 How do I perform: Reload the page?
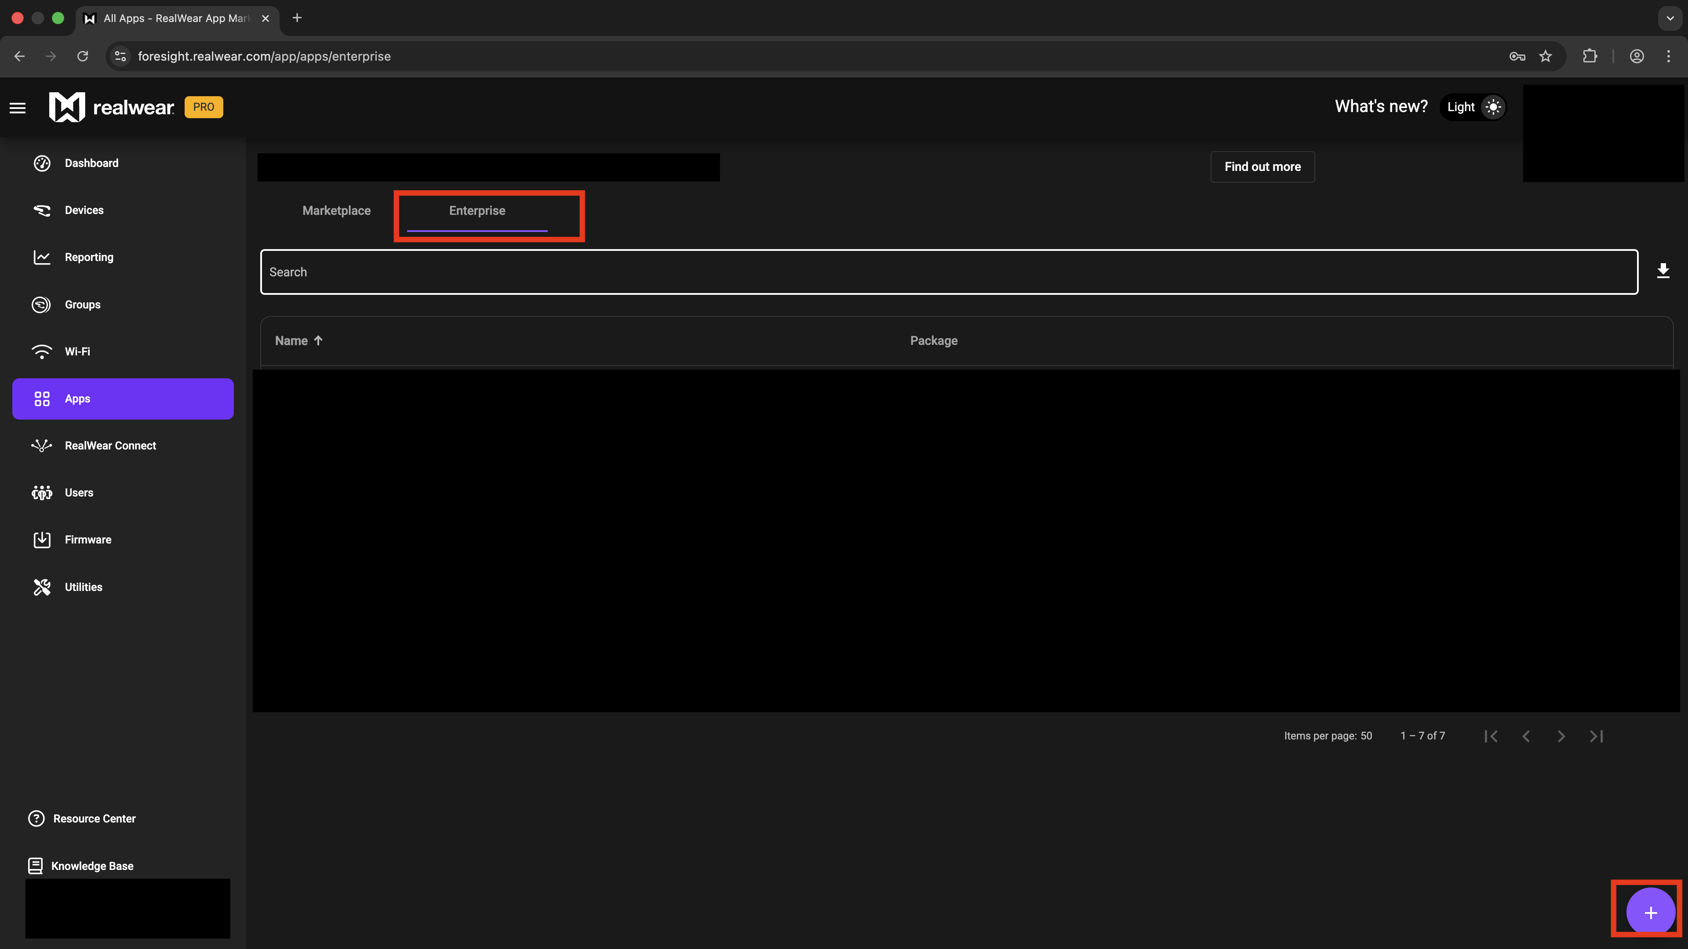point(83,56)
